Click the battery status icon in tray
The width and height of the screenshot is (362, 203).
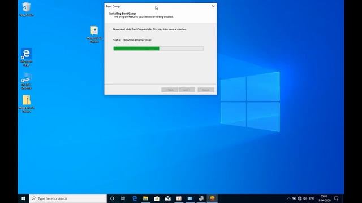pos(294,198)
